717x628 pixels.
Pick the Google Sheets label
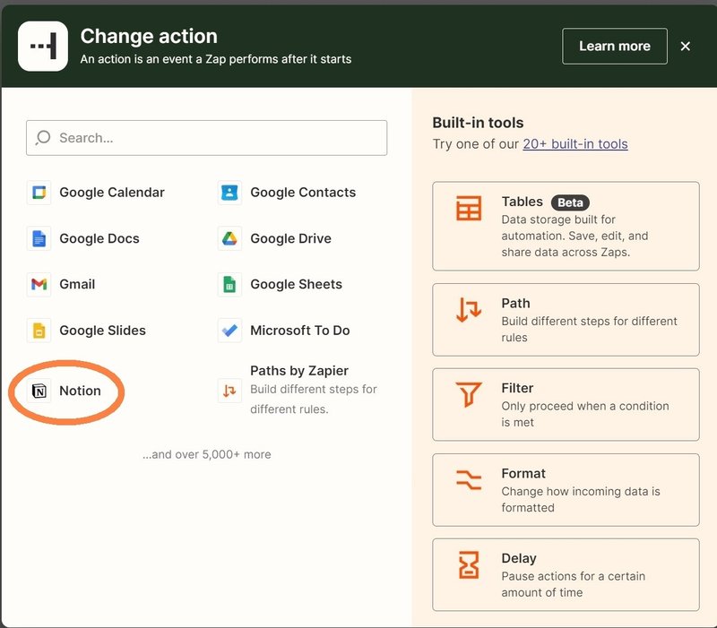[x=296, y=284]
